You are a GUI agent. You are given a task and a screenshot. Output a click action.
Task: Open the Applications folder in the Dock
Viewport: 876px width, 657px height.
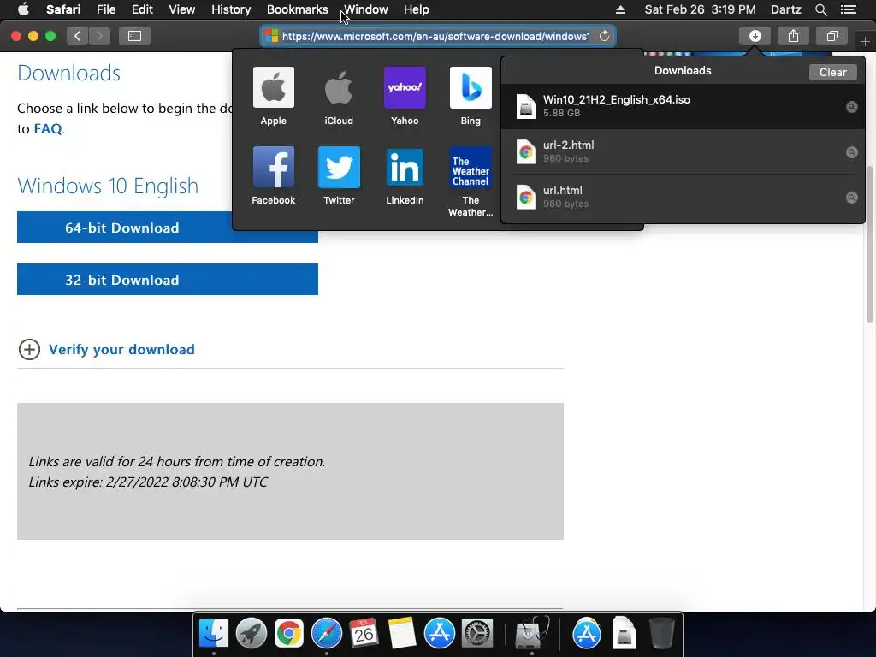[587, 633]
